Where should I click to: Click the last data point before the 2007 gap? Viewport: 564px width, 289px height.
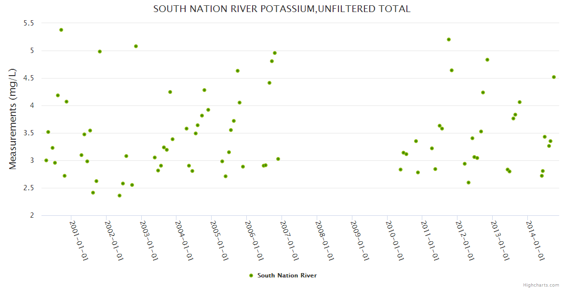[278, 159]
